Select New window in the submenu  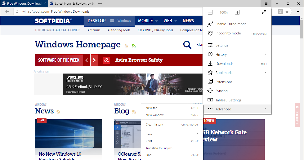[x=172, y=115]
